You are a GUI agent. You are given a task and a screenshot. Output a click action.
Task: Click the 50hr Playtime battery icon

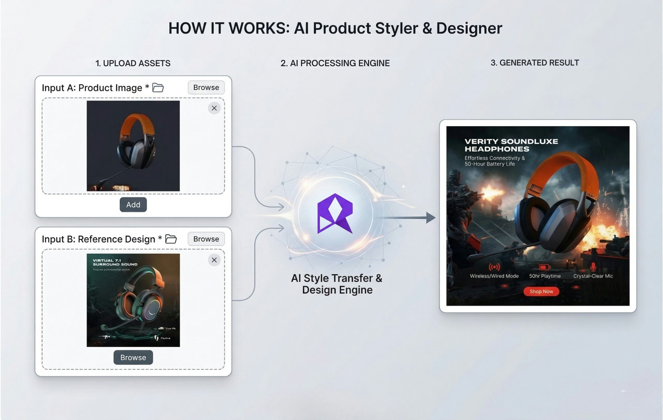pos(544,267)
